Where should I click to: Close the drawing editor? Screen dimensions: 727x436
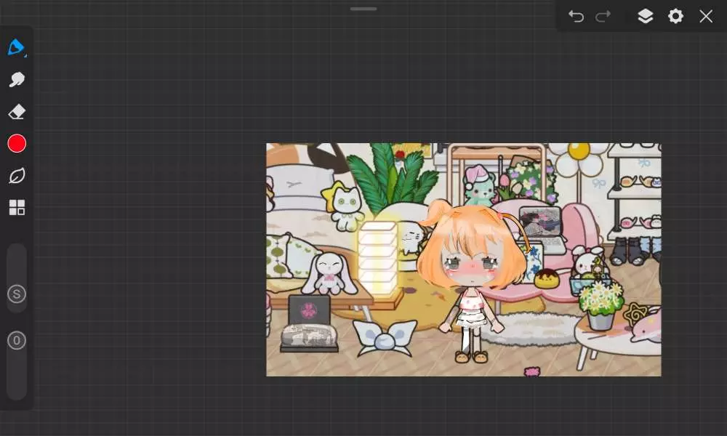(x=706, y=16)
